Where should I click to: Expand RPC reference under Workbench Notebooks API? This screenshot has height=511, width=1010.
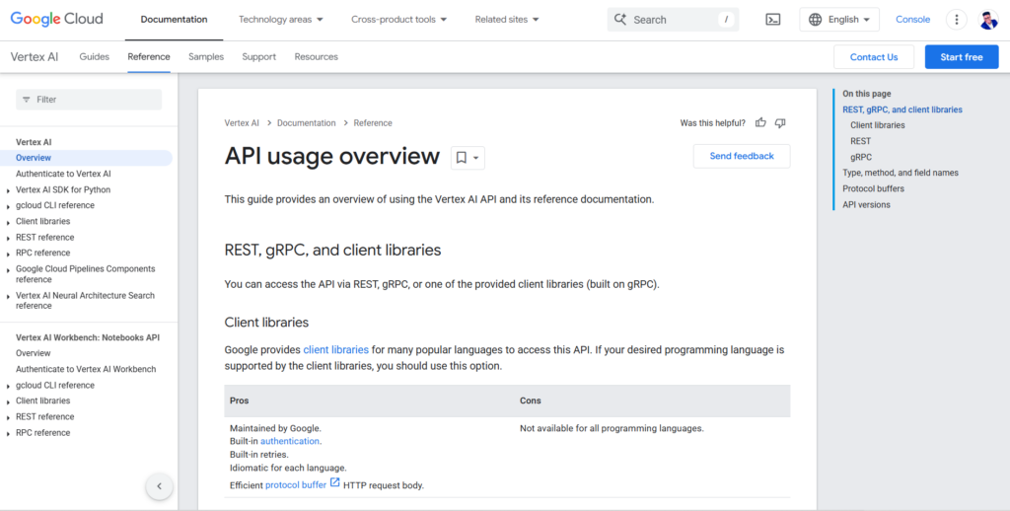pyautogui.click(x=8, y=434)
